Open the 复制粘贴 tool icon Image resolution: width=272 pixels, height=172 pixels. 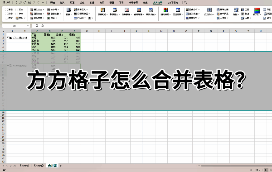coord(102,10)
